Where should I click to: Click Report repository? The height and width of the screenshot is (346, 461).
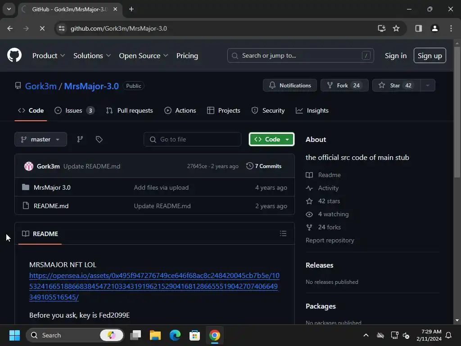click(330, 240)
